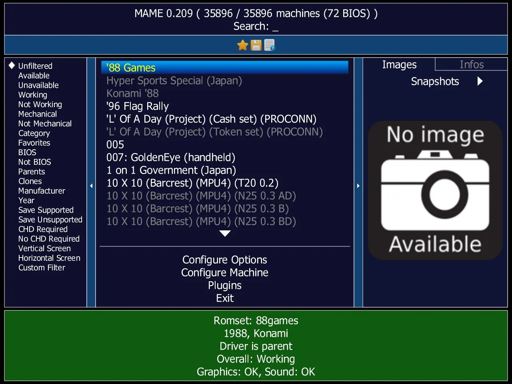Select the Not Mechanical filter
The image size is (512, 384).
(44, 123)
